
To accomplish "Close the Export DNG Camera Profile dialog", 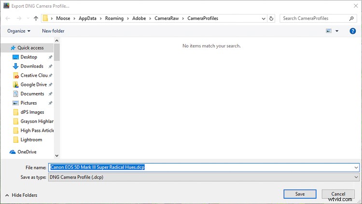I will click(x=356, y=6).
